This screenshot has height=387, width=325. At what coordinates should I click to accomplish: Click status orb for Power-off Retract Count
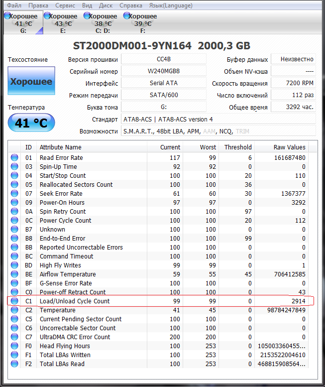point(14,292)
